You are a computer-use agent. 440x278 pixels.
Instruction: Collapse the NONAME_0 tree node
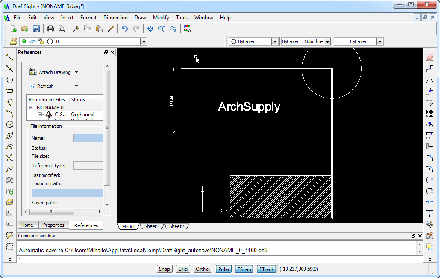pyautogui.click(x=32, y=107)
